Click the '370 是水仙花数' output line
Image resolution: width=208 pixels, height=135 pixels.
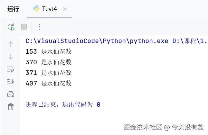[x=48, y=62]
